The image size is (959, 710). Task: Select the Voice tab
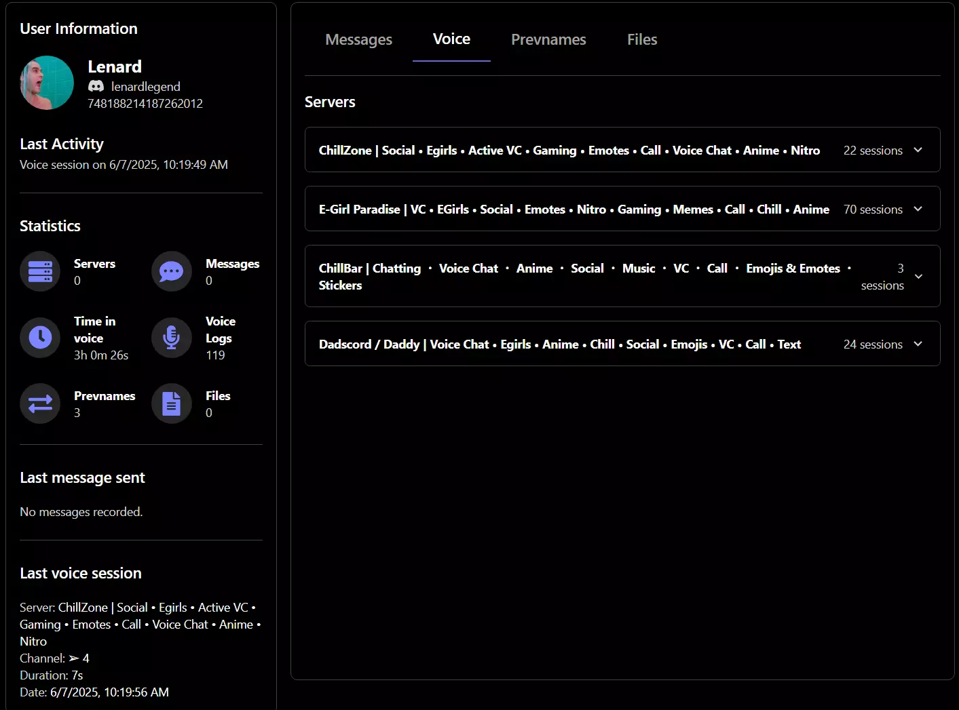point(451,39)
